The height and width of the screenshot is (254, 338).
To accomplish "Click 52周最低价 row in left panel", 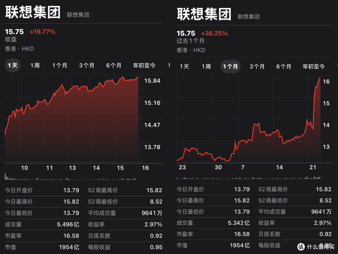I will [x=125, y=202].
